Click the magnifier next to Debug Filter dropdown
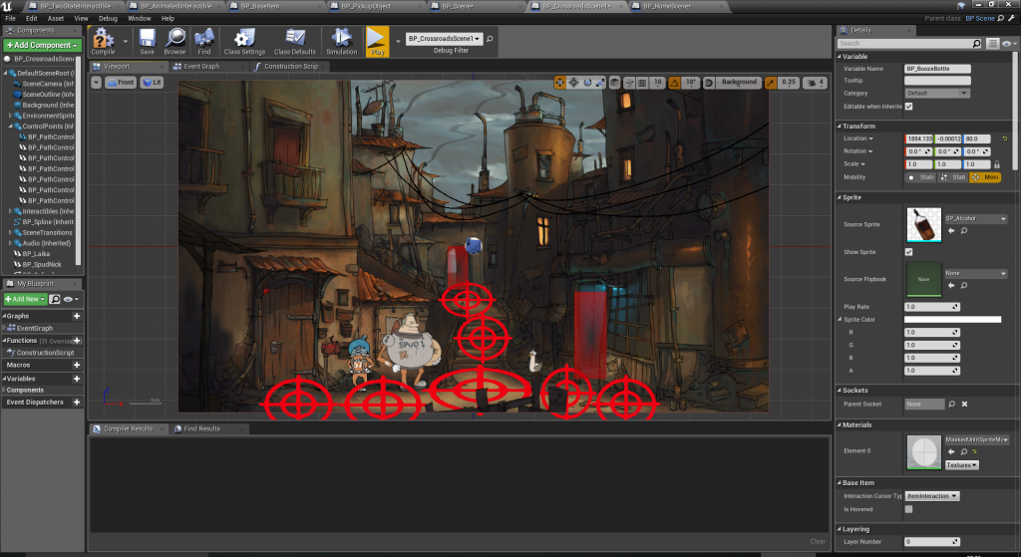Image resolution: width=1021 pixels, height=557 pixels. coord(490,39)
